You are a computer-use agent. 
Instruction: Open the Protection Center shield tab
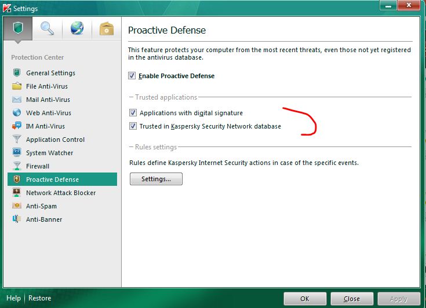(x=18, y=28)
